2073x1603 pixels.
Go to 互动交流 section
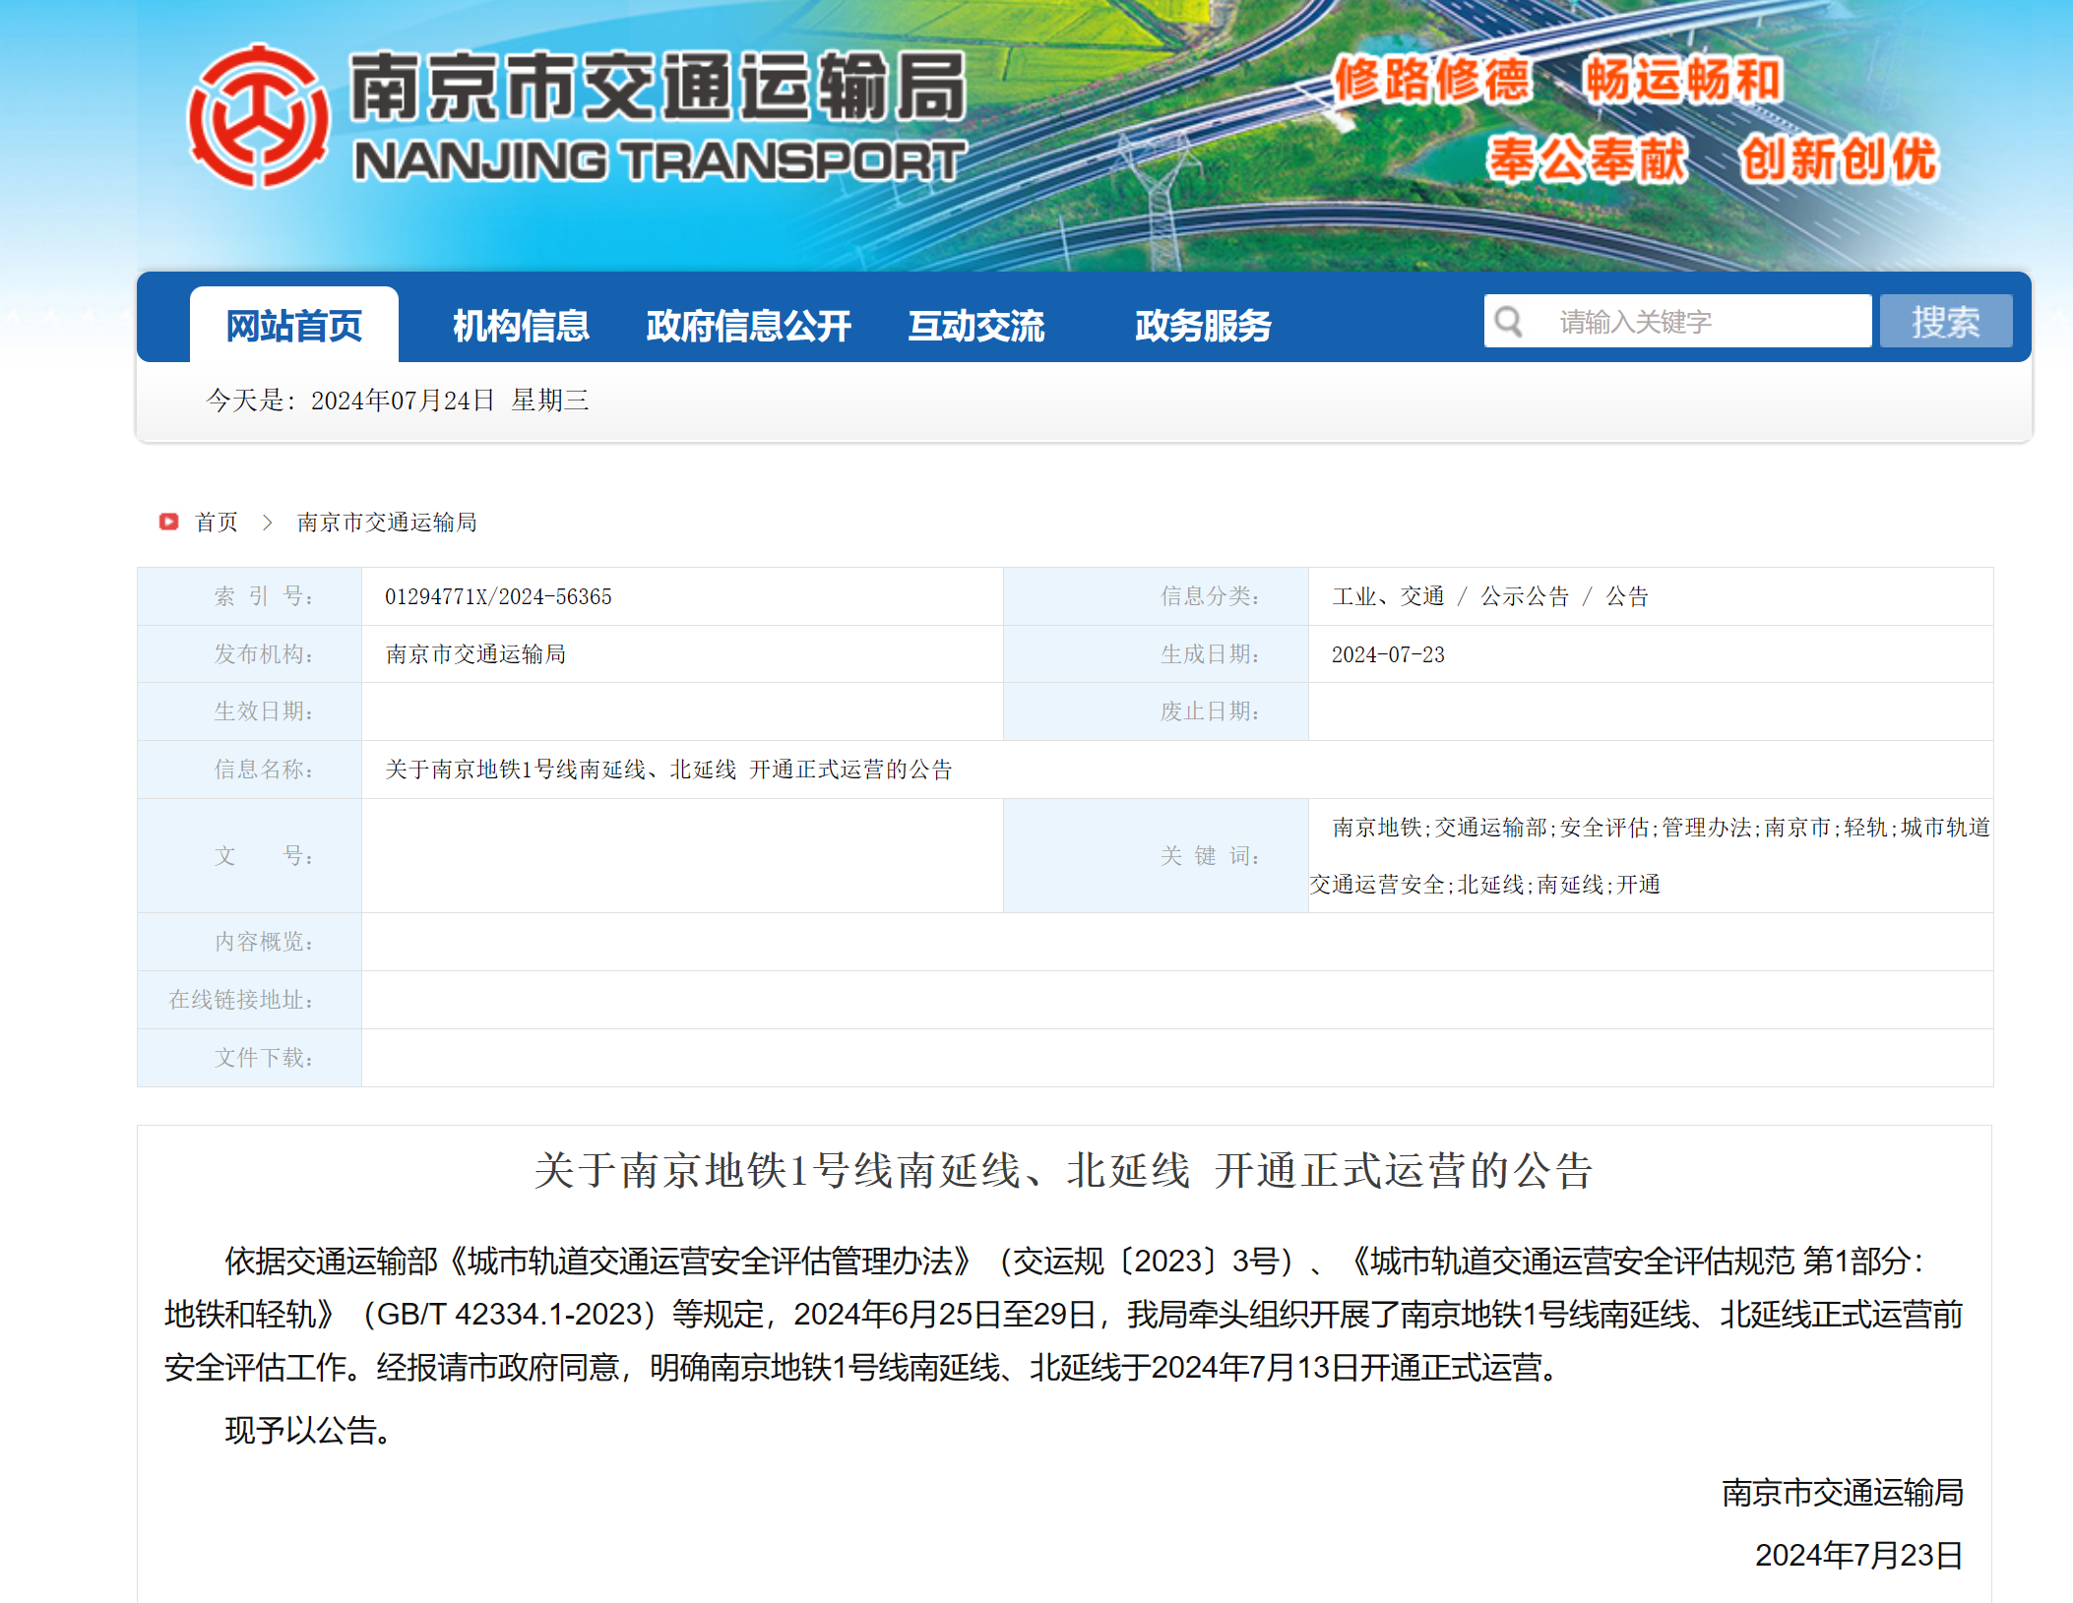pyautogui.click(x=975, y=325)
